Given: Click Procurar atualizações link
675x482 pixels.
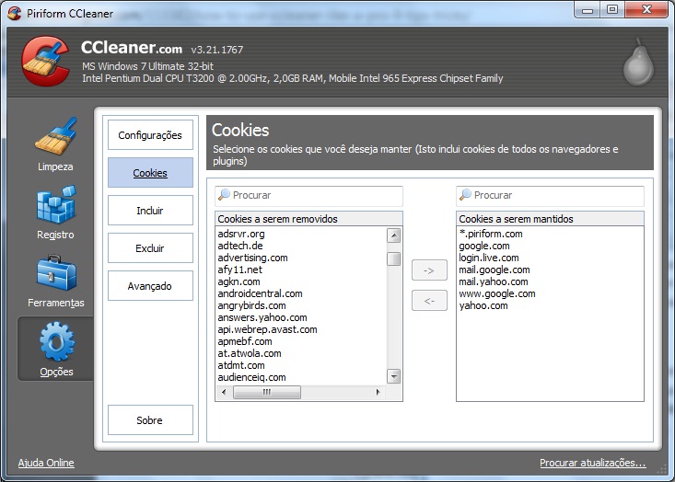Looking at the screenshot, I should coord(592,463).
